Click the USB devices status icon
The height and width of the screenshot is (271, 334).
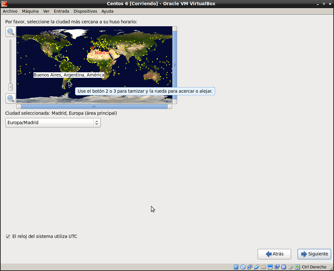click(x=257, y=267)
